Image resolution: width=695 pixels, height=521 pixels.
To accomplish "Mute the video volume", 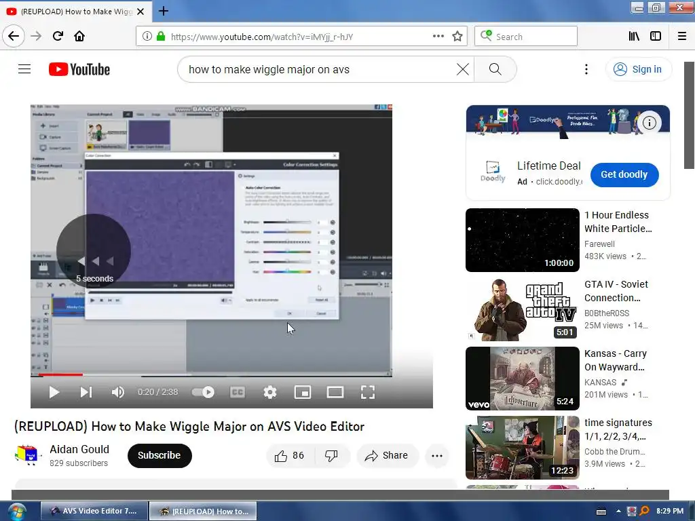I will tap(118, 392).
